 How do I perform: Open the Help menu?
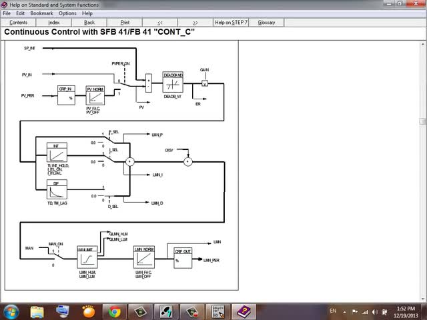point(87,13)
